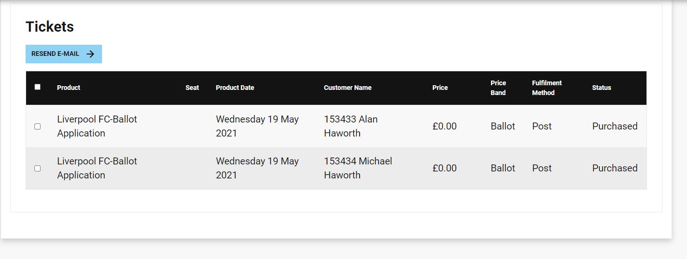
Task: Check the box for Michael Haworth's ticket
Action: (x=38, y=168)
